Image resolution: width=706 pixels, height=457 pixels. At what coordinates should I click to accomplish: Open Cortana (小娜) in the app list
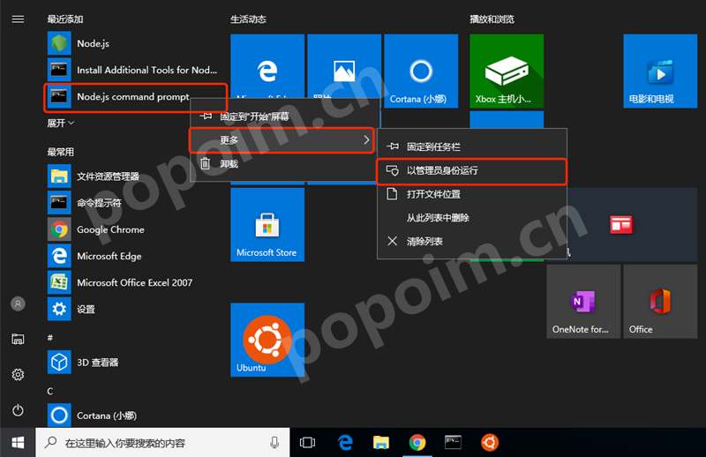(135, 416)
